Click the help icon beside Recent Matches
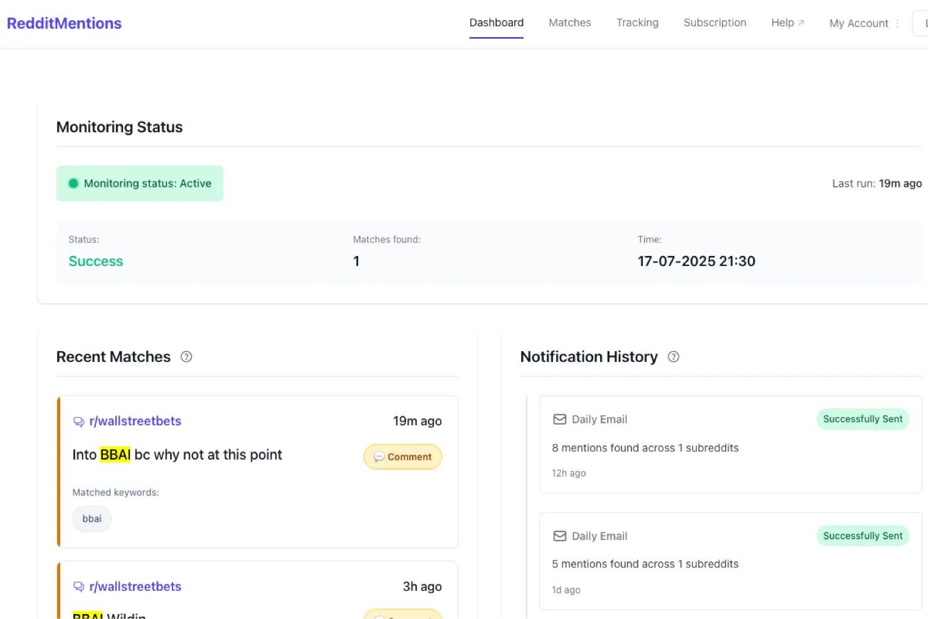This screenshot has height=619, width=928. coord(186,357)
